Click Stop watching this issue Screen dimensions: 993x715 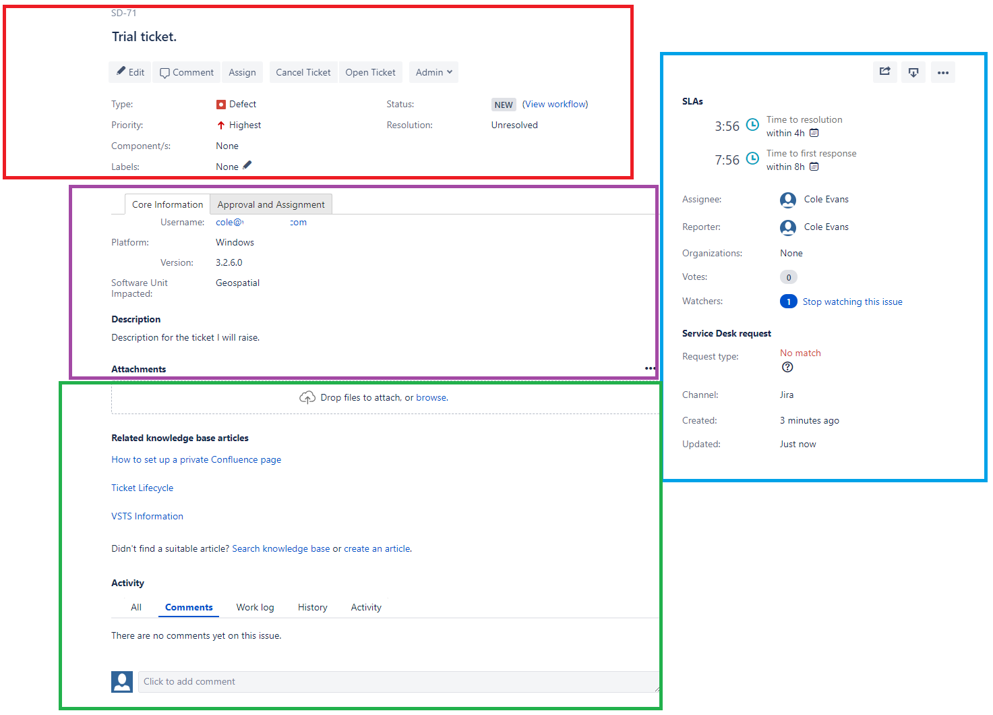[x=852, y=302]
